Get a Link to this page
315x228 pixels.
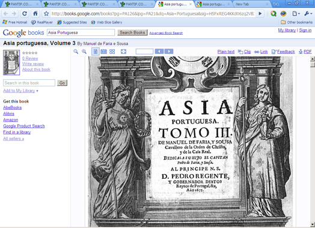[x=264, y=52]
